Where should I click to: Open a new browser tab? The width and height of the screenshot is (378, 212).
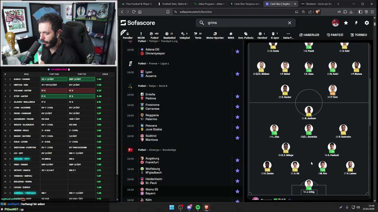pos(338,4)
